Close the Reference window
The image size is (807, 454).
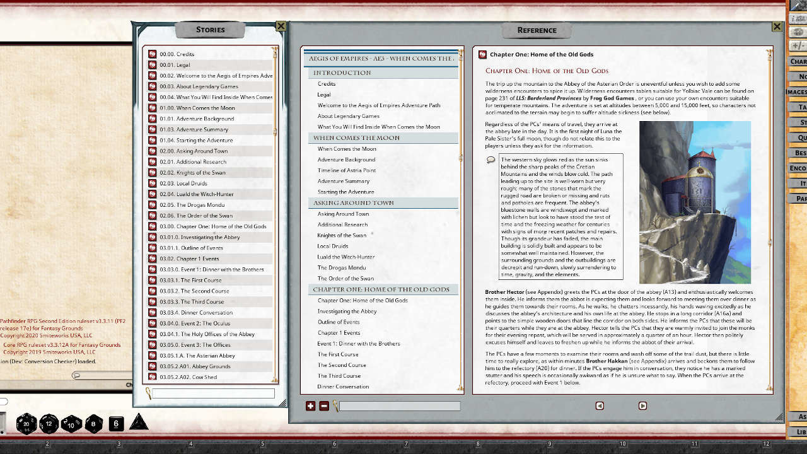point(777,26)
